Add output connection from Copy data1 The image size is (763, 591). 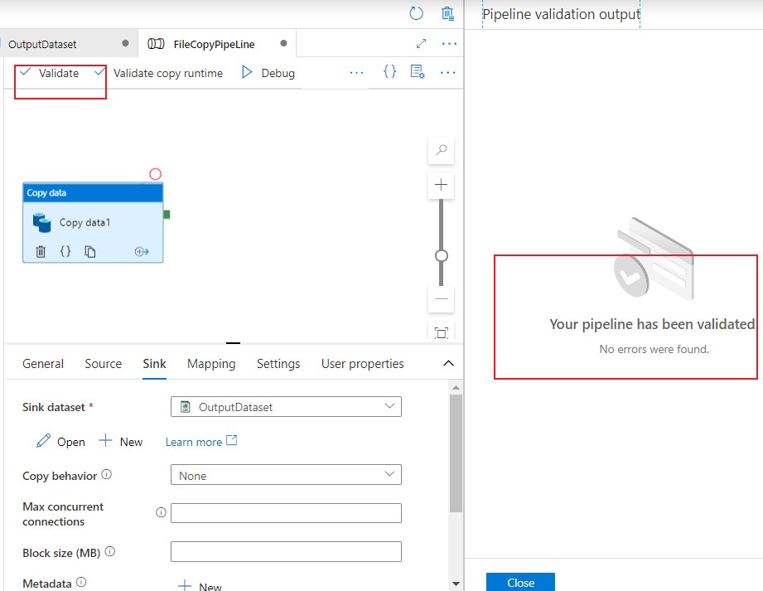coord(142,252)
